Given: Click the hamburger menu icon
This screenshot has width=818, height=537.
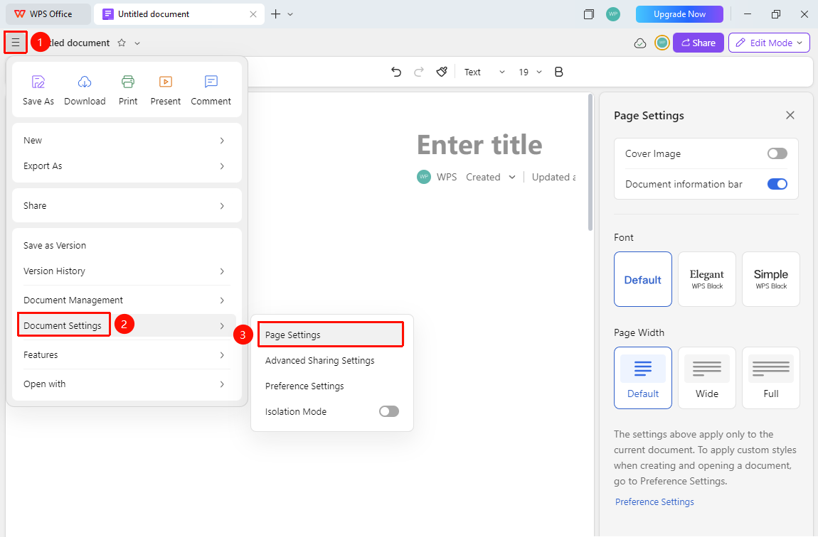Looking at the screenshot, I should [16, 43].
